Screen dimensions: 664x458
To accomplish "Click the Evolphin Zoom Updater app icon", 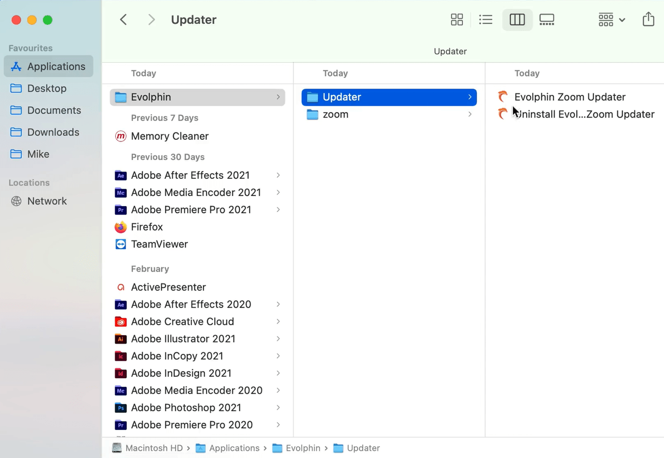I will [x=503, y=97].
